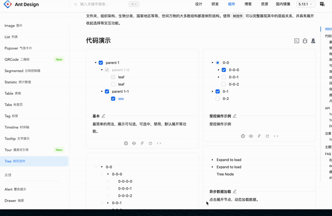Screen dimensions: 332x216
Task: Check the 0-2 checkbox
Action: (x=217, y=99)
